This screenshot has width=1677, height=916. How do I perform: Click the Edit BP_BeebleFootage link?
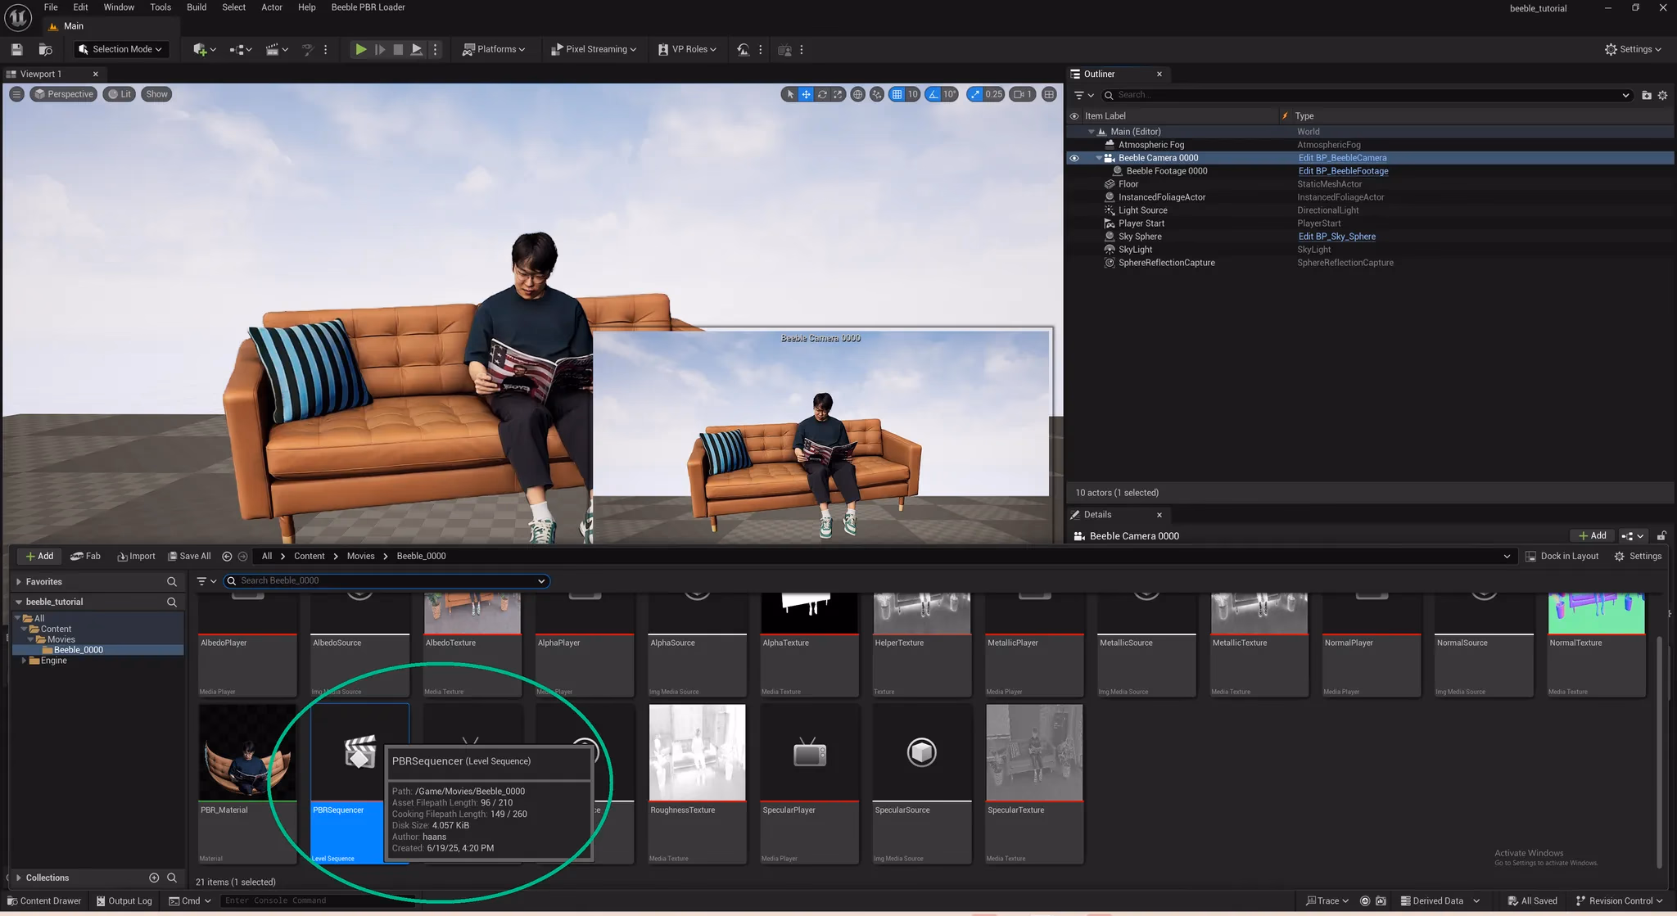coord(1343,171)
